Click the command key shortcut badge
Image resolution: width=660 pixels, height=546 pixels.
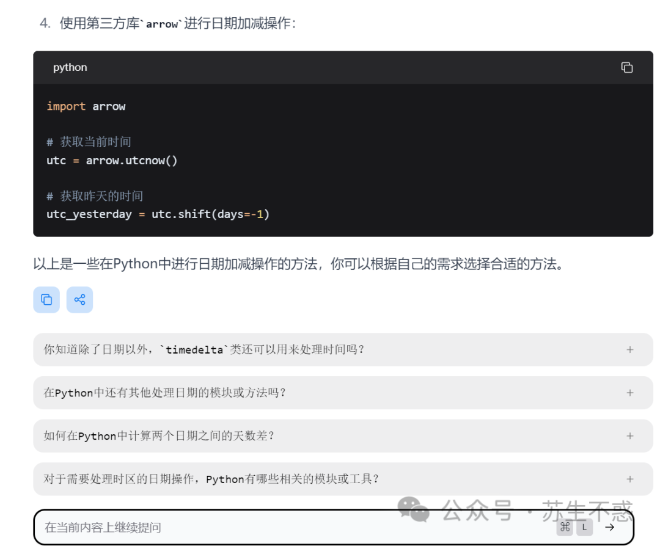pos(565,528)
